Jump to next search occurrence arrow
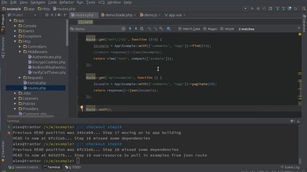The width and height of the screenshot is (307, 172). (136, 29)
